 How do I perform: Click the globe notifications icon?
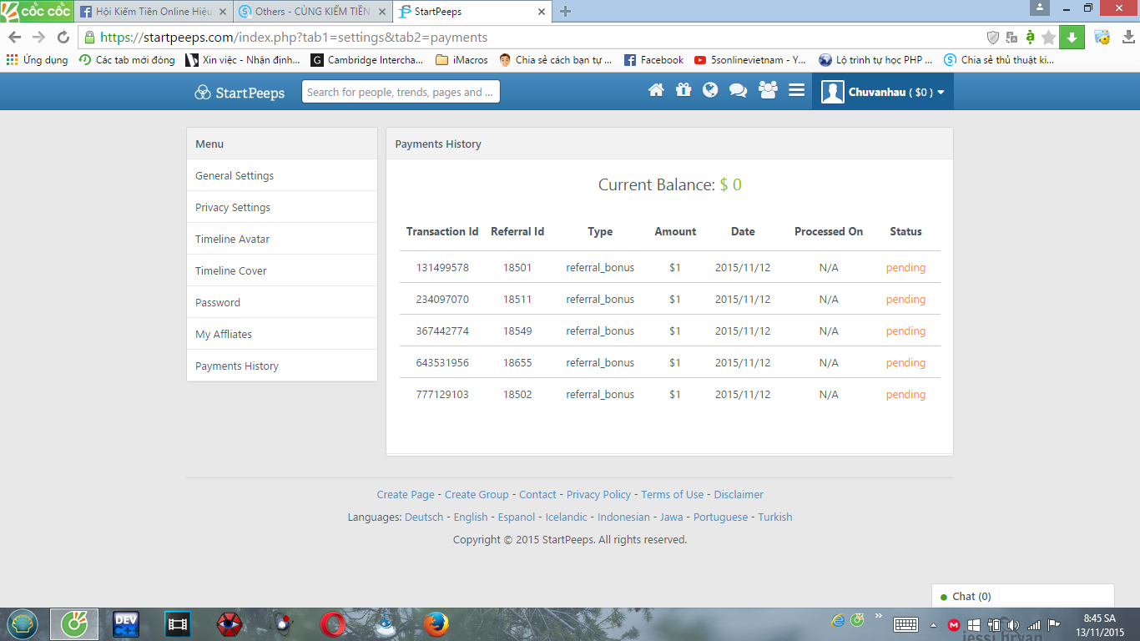[710, 91]
